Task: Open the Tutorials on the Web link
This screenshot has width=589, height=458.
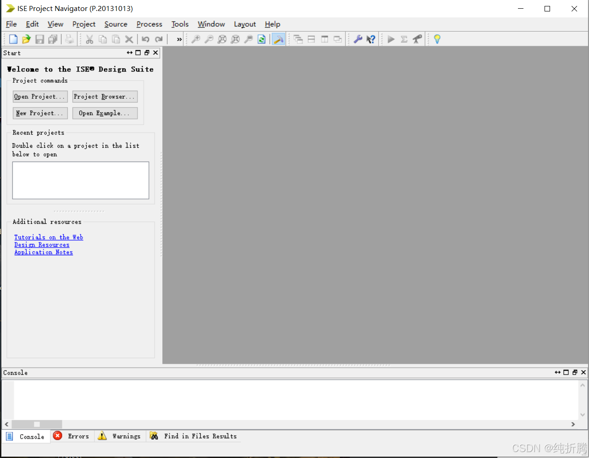Action: click(49, 237)
